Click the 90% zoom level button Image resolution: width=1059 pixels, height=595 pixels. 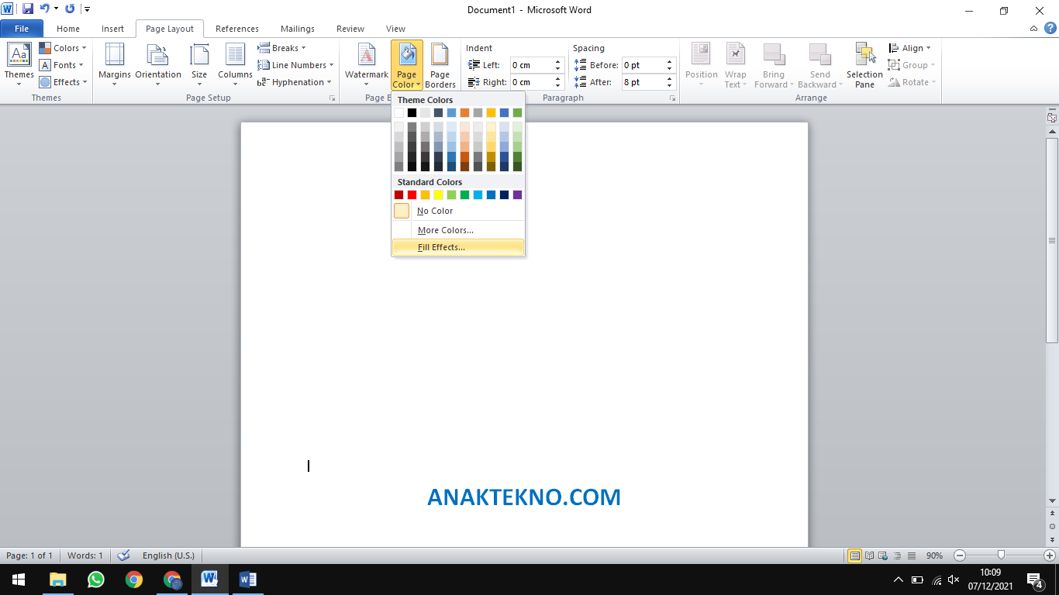click(934, 555)
